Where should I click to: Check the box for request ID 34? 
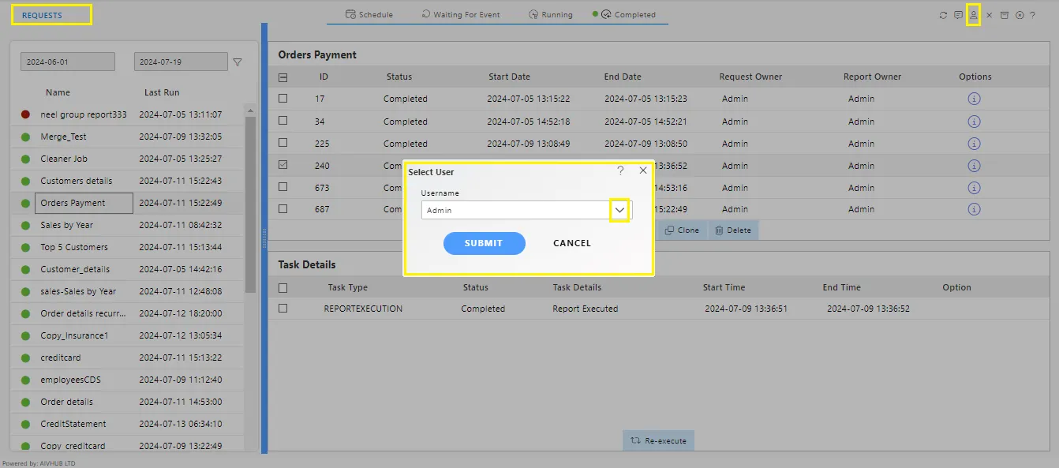pos(283,121)
